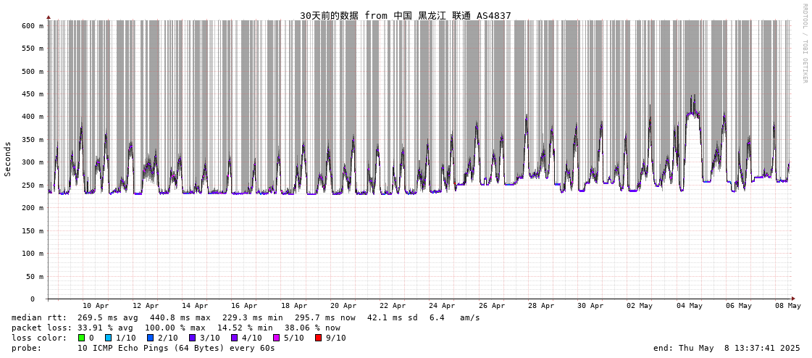Click the '250 m' y-axis label
This screenshot has width=812, height=358.
pos(32,185)
